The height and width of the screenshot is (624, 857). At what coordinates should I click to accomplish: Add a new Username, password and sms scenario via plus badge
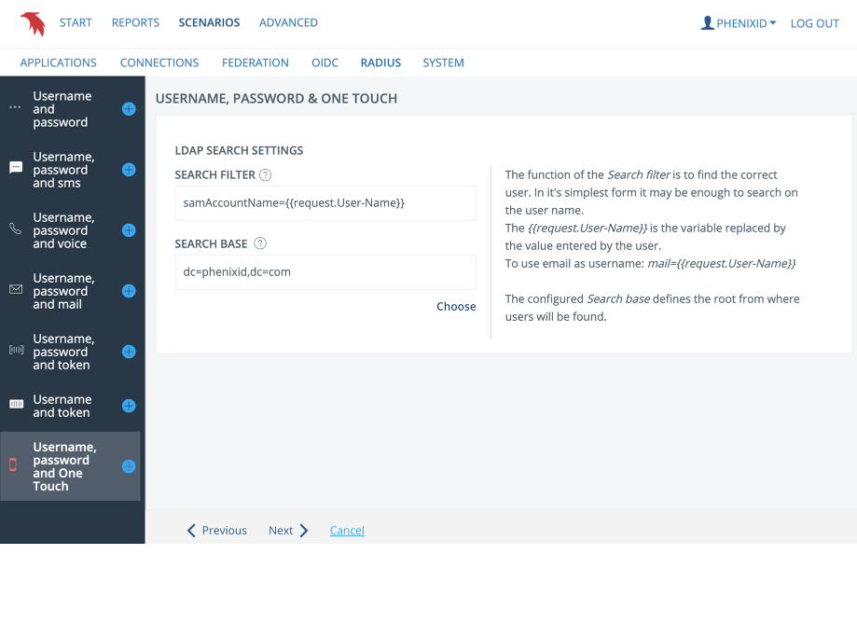pos(128,169)
